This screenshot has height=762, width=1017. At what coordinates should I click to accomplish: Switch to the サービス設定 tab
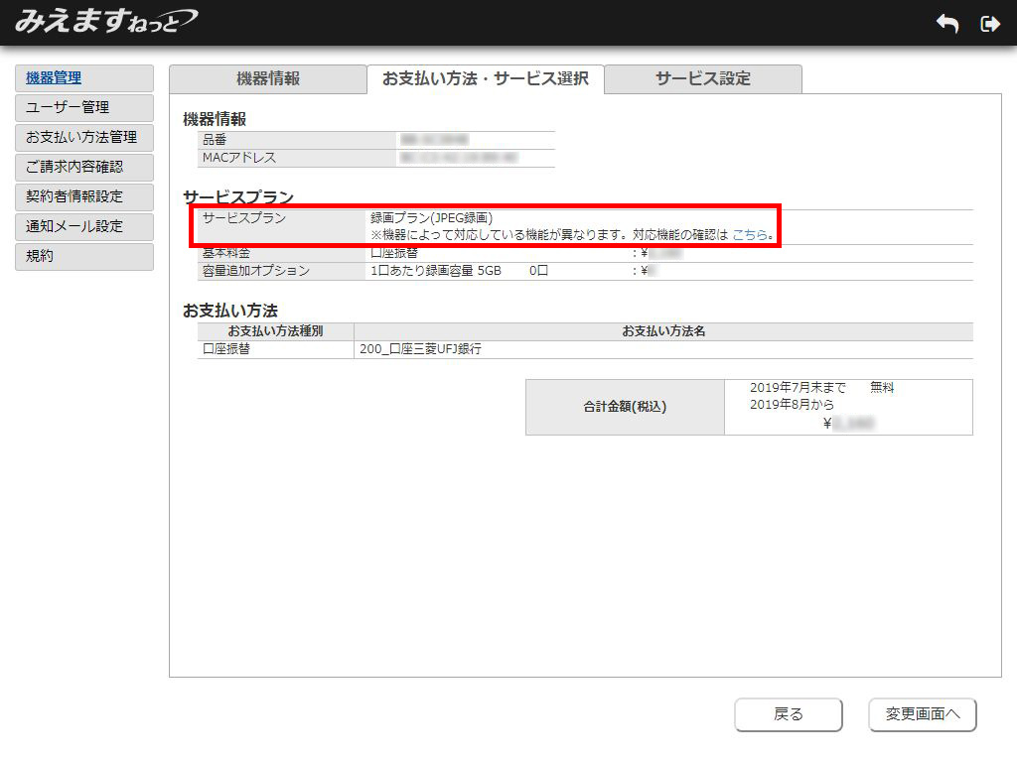click(x=702, y=79)
